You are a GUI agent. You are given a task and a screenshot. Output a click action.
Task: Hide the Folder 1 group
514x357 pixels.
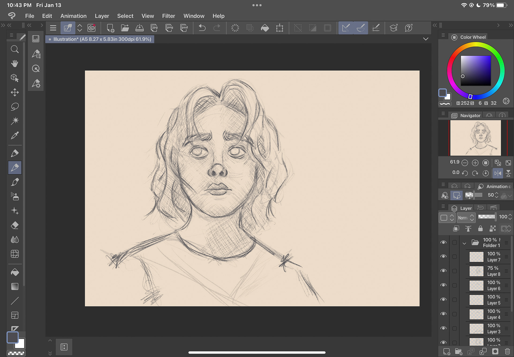(444, 242)
